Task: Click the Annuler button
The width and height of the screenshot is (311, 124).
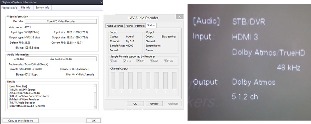Action: (154, 104)
